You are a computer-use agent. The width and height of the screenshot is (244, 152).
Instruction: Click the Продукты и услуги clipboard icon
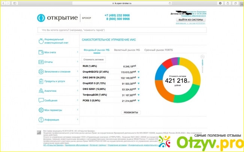[x=41, y=81]
